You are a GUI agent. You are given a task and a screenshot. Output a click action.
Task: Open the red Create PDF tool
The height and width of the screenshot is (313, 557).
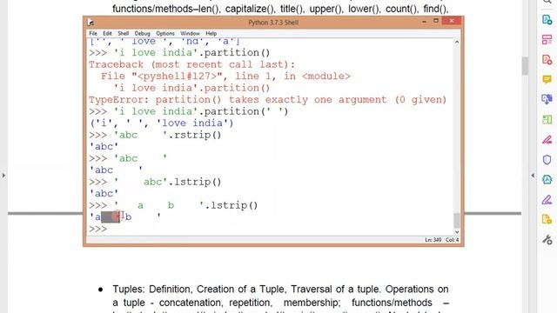(547, 59)
